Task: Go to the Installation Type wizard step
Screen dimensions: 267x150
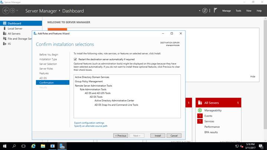Action: click(48, 59)
